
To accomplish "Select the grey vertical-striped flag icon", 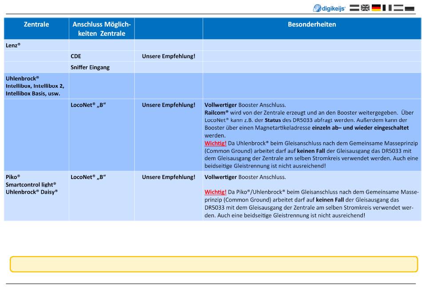I will tap(387, 8).
